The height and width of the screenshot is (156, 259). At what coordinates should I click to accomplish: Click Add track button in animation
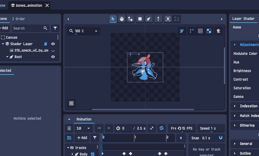pyautogui.click(x=82, y=138)
